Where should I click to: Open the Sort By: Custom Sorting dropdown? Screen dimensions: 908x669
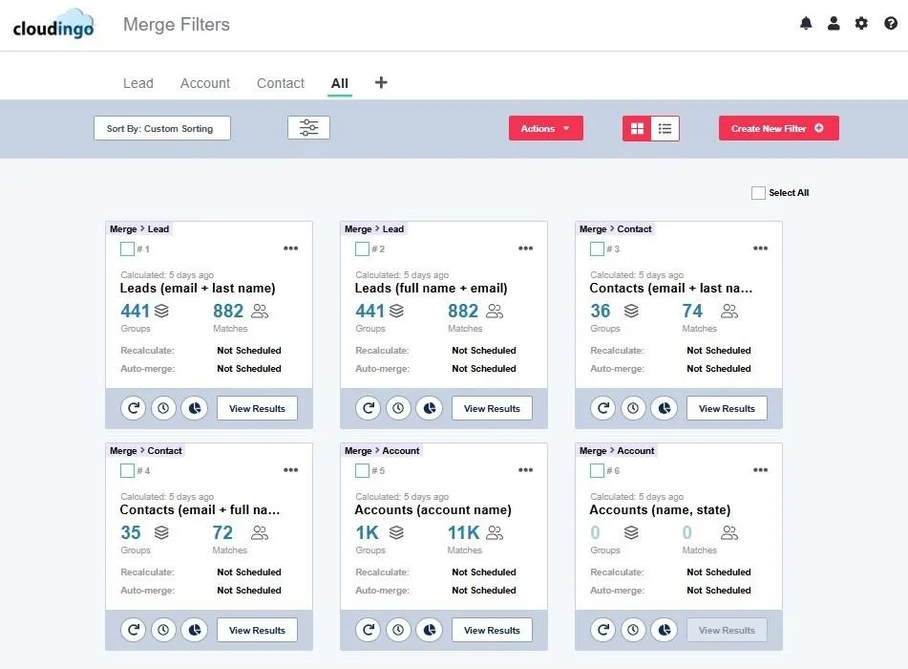point(161,129)
